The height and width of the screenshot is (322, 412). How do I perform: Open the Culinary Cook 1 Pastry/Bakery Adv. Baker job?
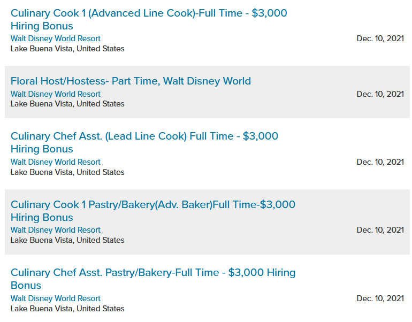pyautogui.click(x=152, y=205)
